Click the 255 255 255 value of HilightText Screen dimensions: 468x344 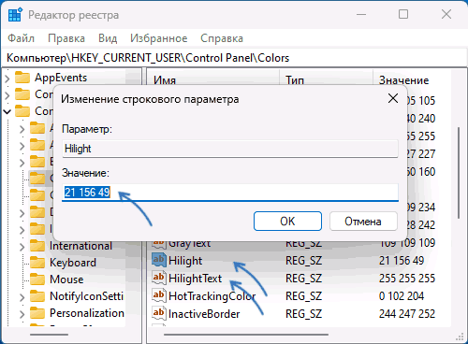[x=407, y=279]
